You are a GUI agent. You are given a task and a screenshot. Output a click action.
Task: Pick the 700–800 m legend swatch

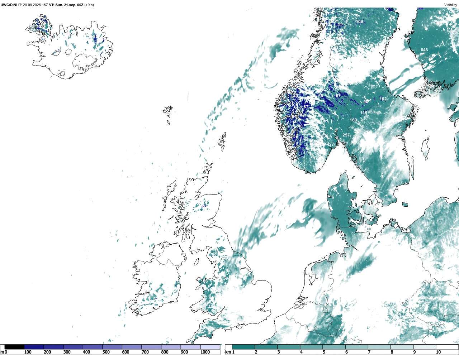pos(151,347)
